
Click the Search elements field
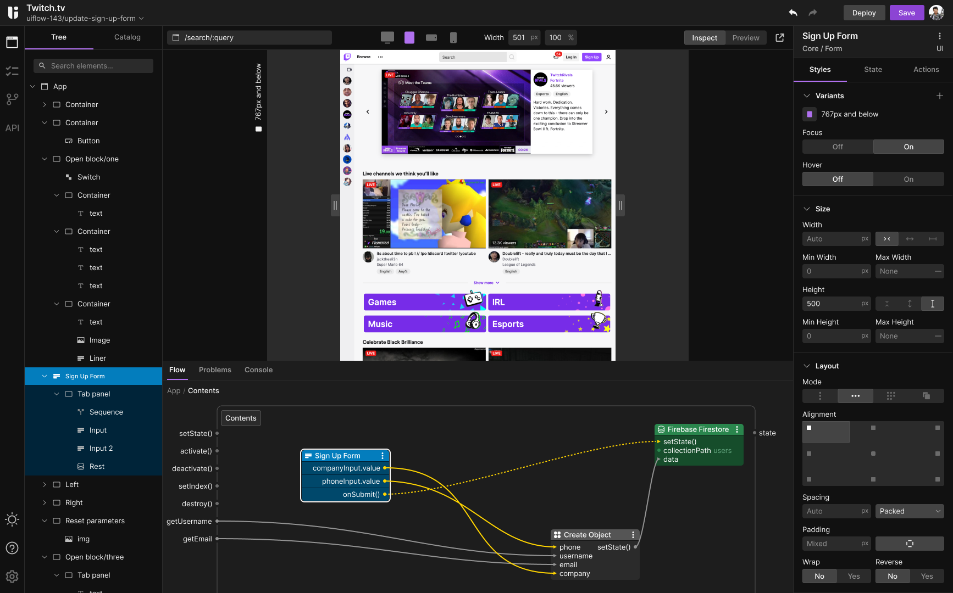point(93,65)
